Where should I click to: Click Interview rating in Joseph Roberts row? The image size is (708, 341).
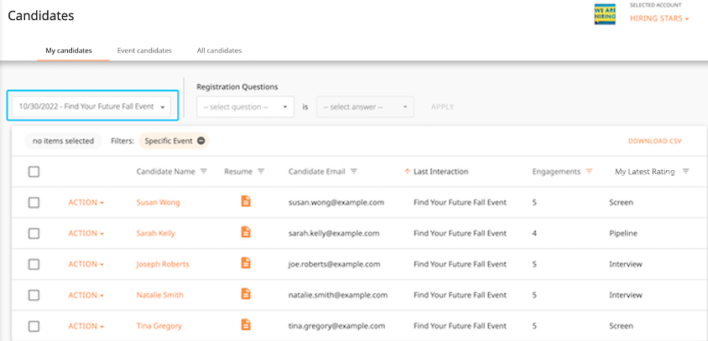[625, 264]
